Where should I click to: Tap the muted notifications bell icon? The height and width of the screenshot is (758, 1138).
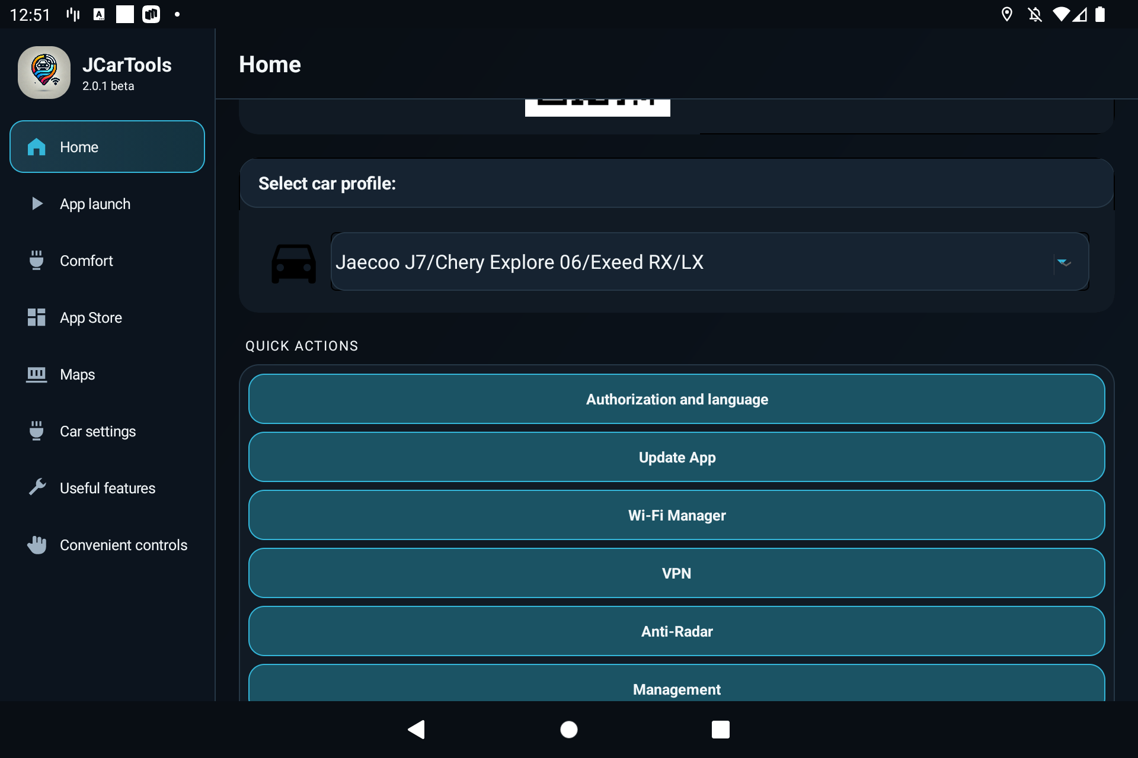pos(1035,14)
